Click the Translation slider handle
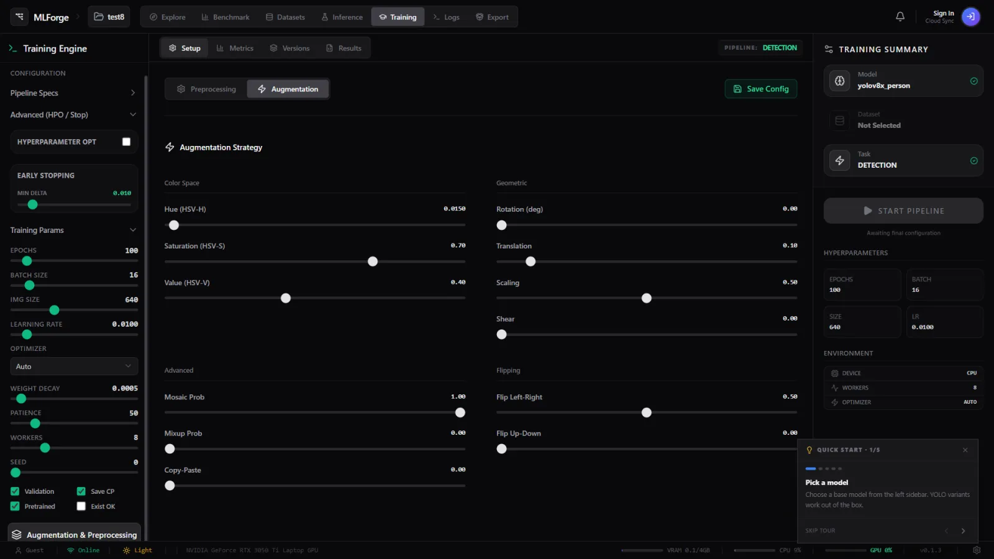 (531, 261)
